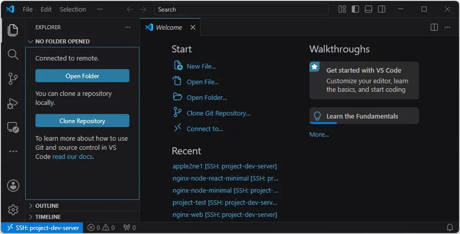Click the EXPLORER panel title
Screen dimensions: 460x234
48,27
